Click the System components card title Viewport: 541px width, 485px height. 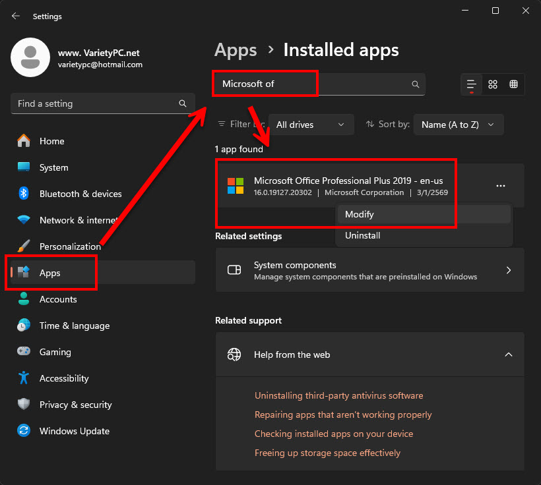[295, 265]
